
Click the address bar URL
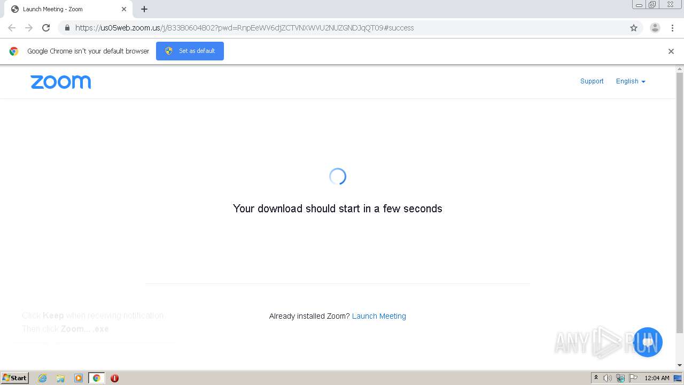[244, 28]
